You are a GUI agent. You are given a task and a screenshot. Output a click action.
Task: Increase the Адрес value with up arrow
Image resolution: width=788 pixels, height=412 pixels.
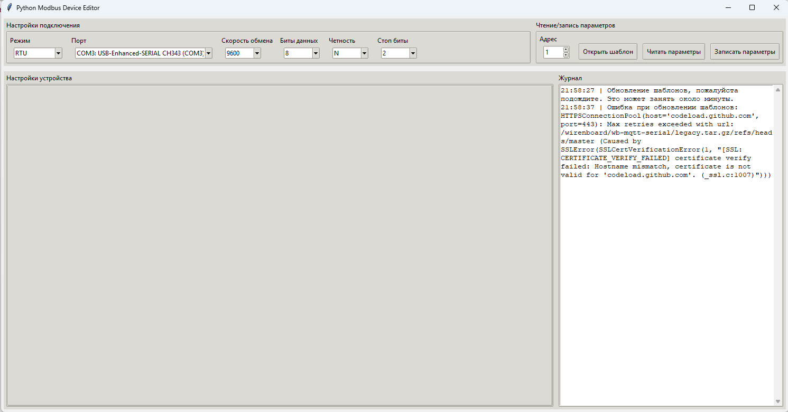point(566,50)
